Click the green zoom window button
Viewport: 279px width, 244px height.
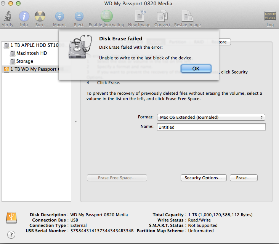[x=18, y=3]
